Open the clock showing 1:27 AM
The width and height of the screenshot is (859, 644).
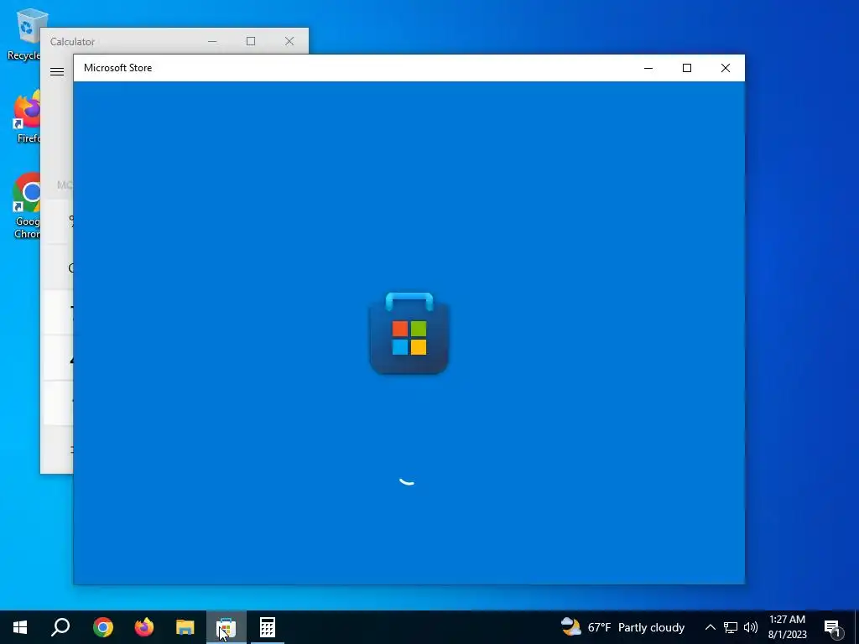pyautogui.click(x=787, y=627)
